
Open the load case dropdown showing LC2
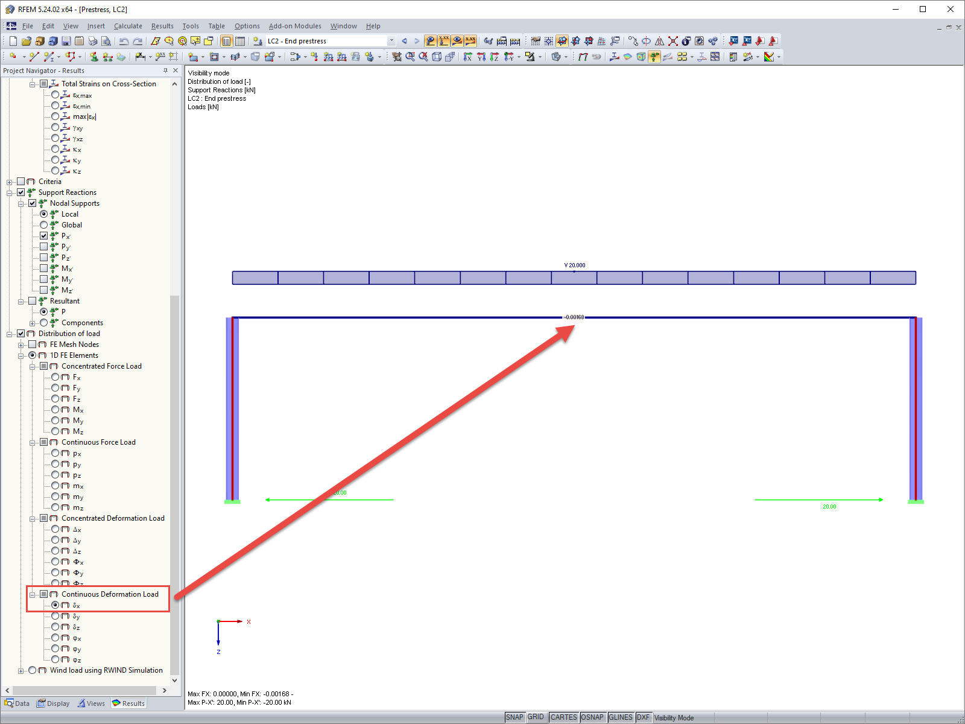(391, 40)
